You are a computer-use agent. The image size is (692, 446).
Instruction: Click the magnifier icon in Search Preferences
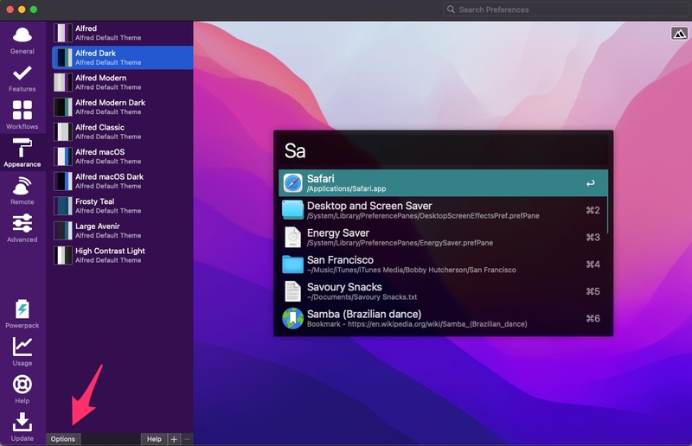click(451, 10)
